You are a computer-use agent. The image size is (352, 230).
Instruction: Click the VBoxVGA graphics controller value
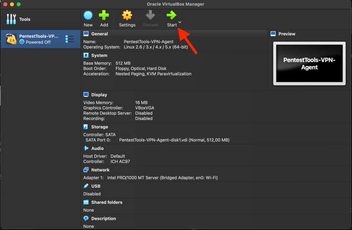point(144,108)
